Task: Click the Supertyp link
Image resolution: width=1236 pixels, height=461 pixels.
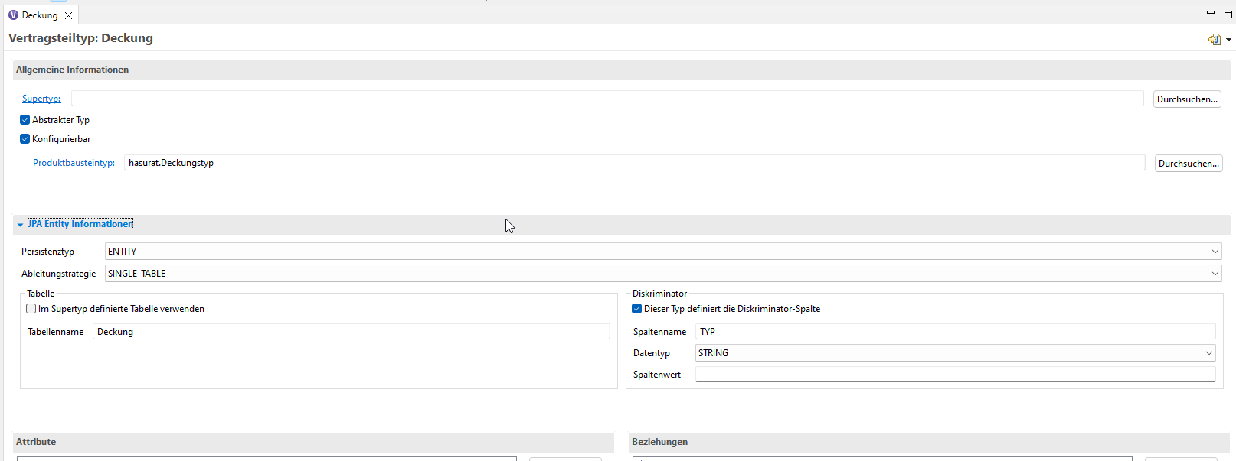Action: coord(41,99)
